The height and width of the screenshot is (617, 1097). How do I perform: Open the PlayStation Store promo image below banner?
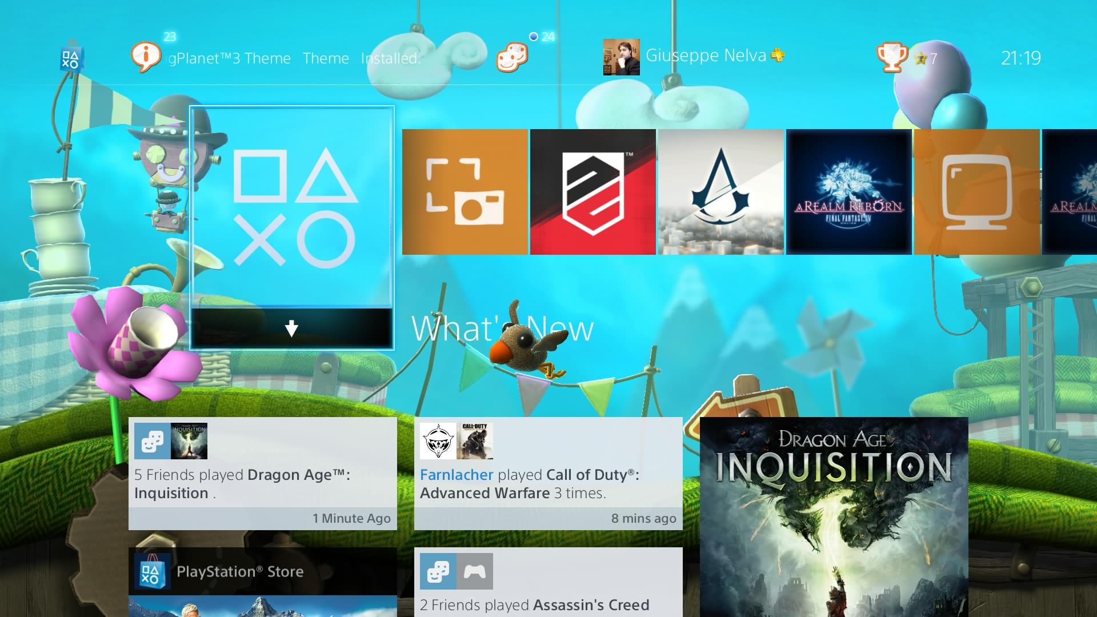(263, 606)
